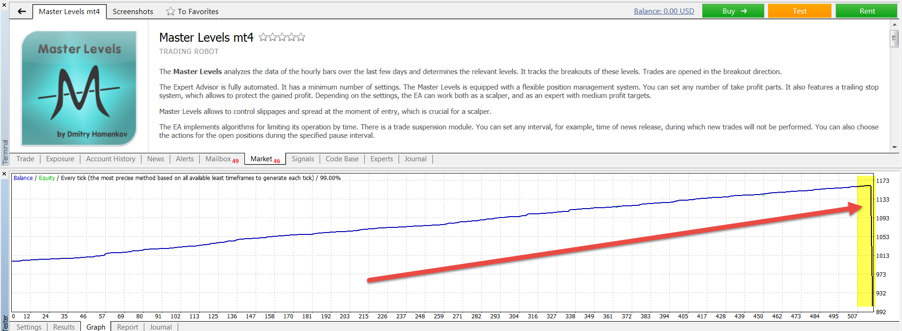Click the Master Levels mt4 title heading
Image resolution: width=902 pixels, height=331 pixels.
coord(206,38)
